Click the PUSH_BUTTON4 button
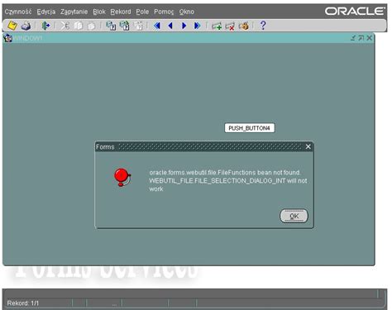This screenshot has width=392, height=310. [250, 128]
